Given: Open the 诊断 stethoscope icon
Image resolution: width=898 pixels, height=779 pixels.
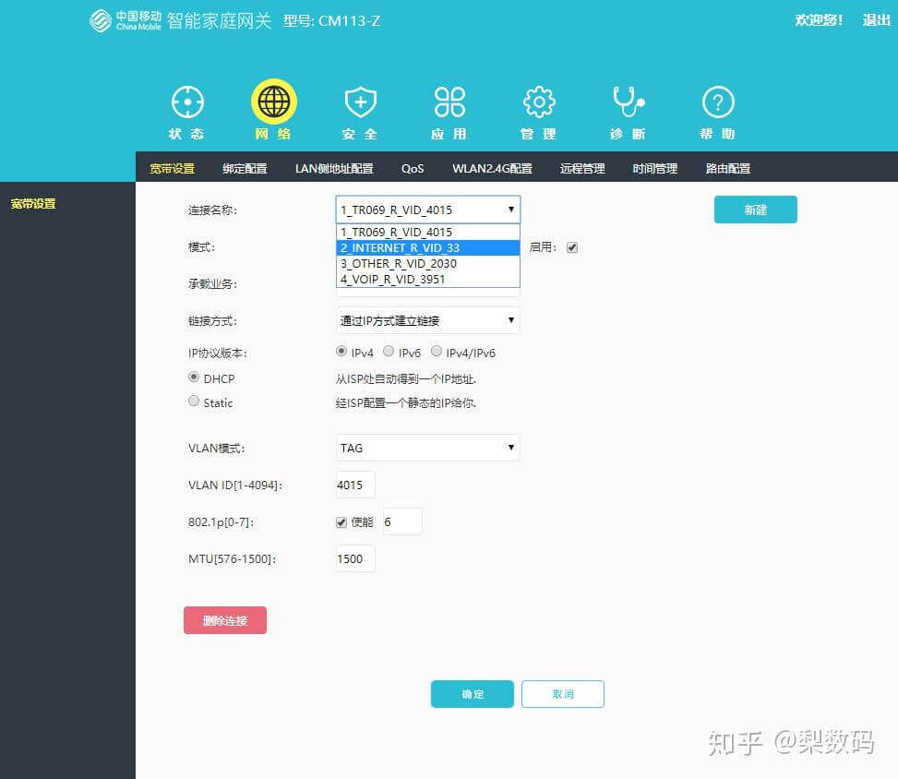Looking at the screenshot, I should click(629, 102).
